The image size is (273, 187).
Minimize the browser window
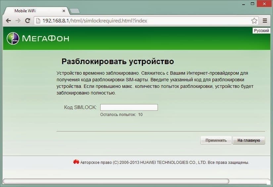point(244,4)
